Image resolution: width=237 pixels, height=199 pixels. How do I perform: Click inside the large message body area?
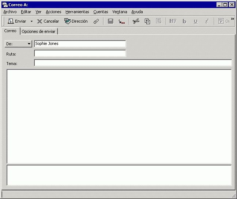click(119, 116)
